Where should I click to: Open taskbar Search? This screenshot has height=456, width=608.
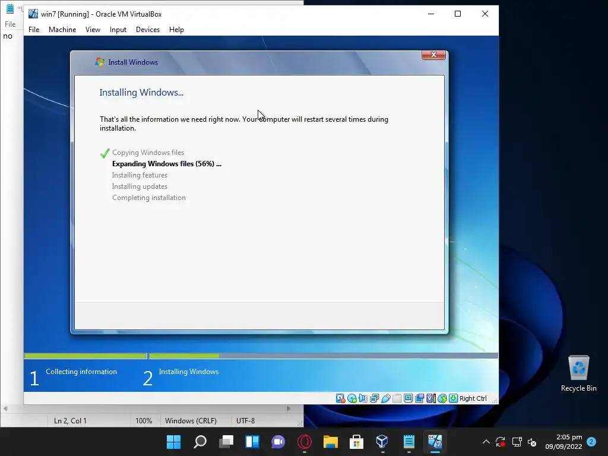pyautogui.click(x=200, y=442)
